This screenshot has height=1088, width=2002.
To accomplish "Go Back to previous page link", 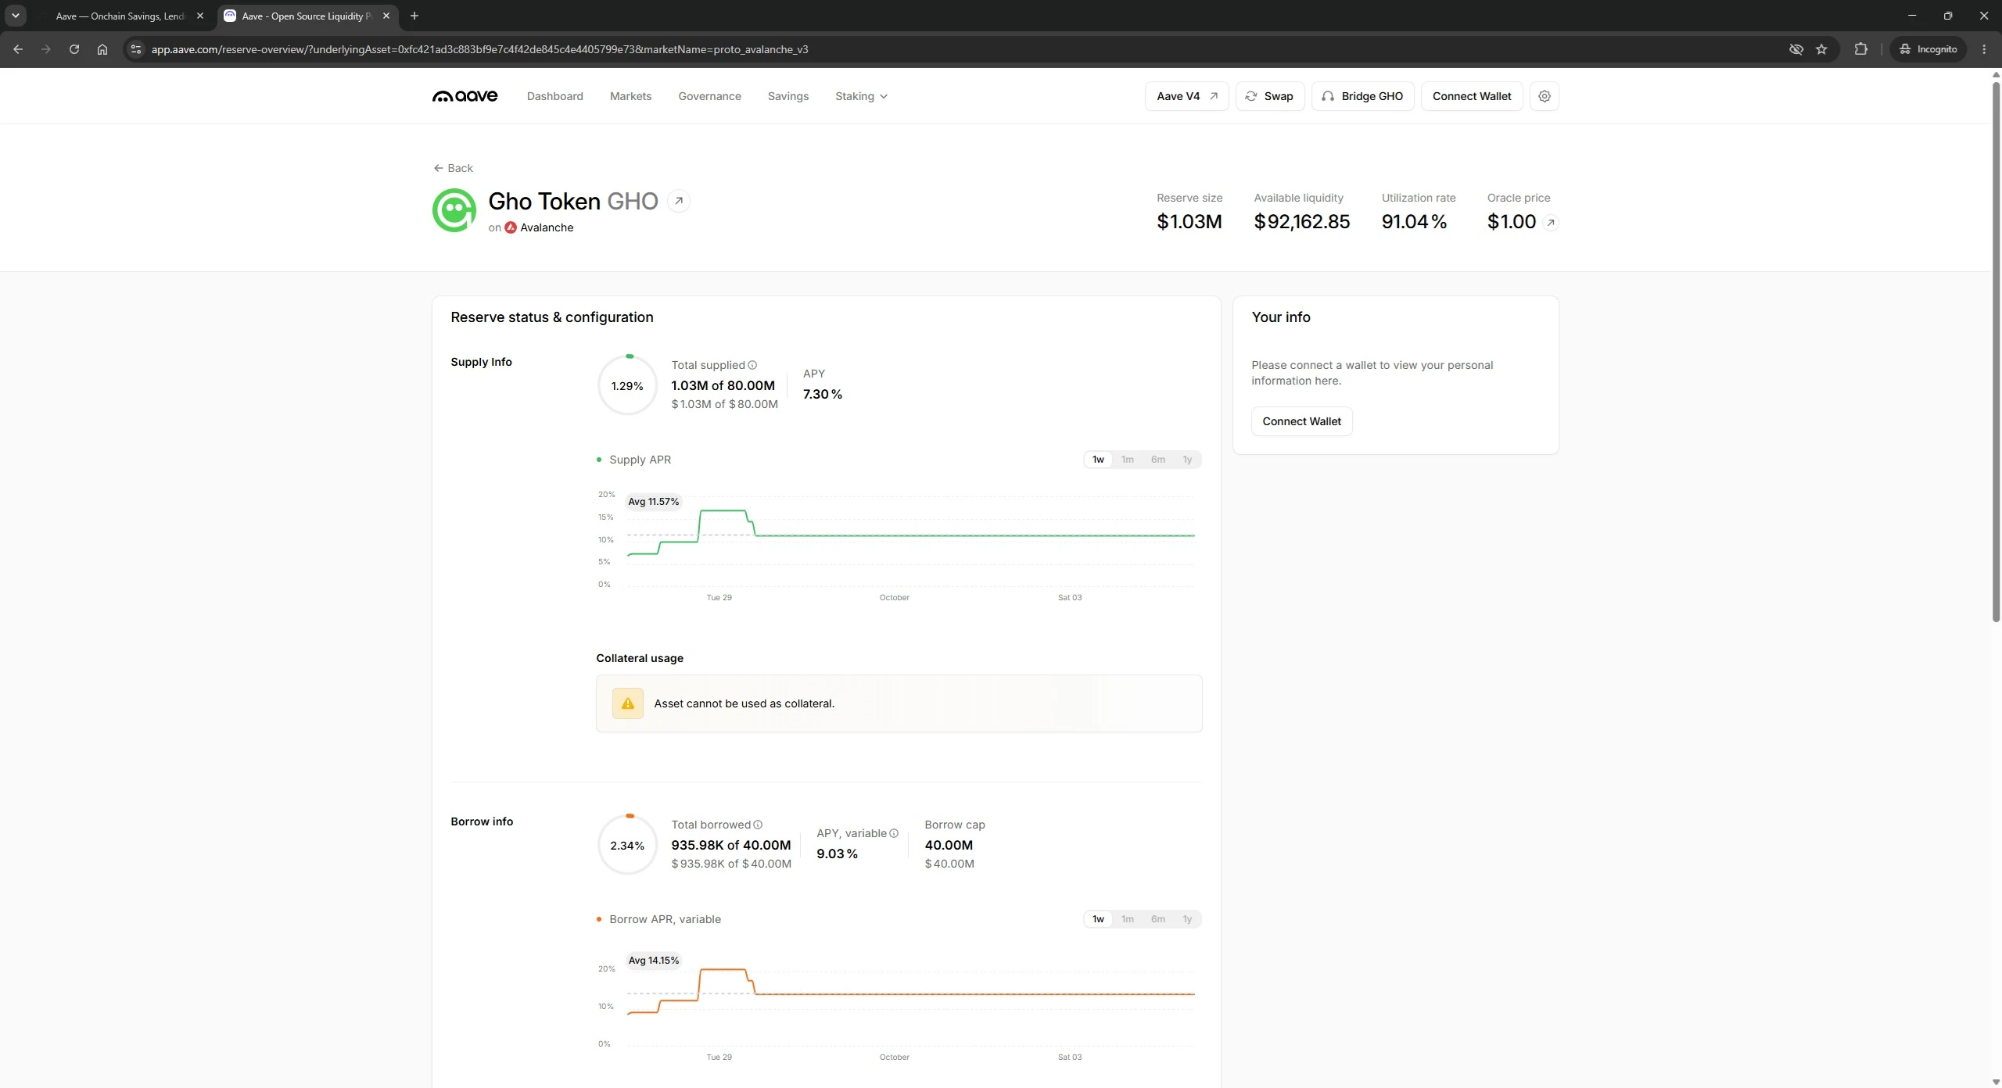I will [x=453, y=168].
